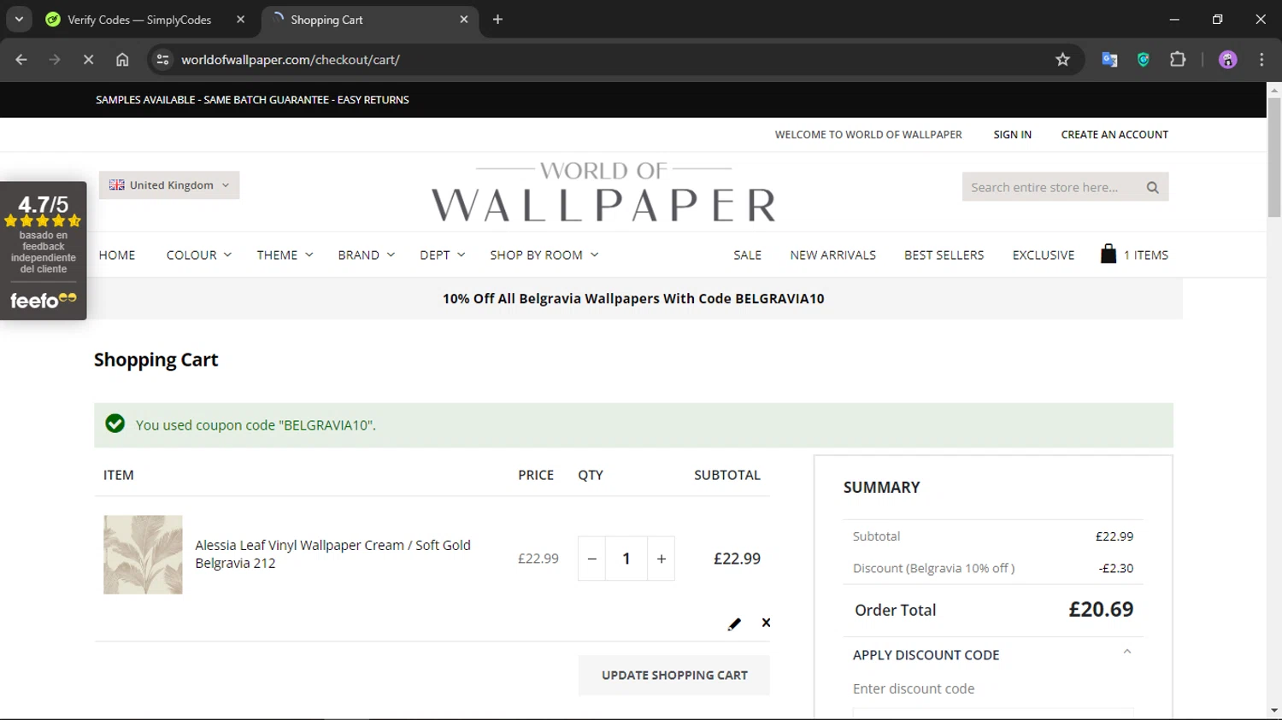1282x720 pixels.
Task: Click the BELGRAVIA10 promo banner text
Action: tap(633, 299)
